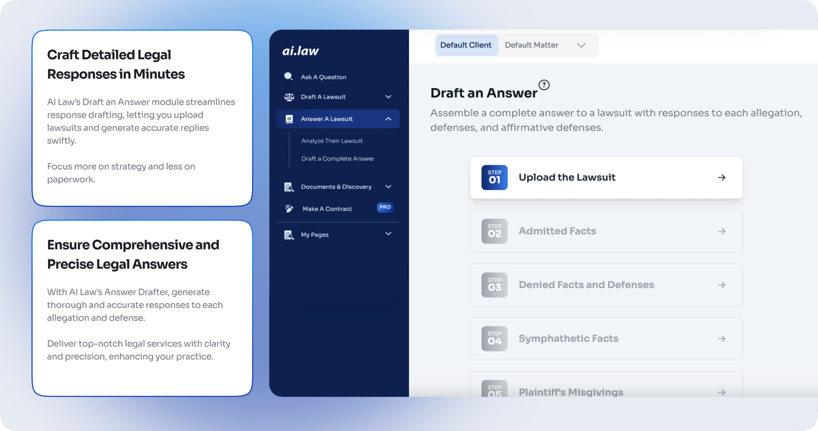Click the ai.law logo
The height and width of the screenshot is (431, 818).
(300, 51)
